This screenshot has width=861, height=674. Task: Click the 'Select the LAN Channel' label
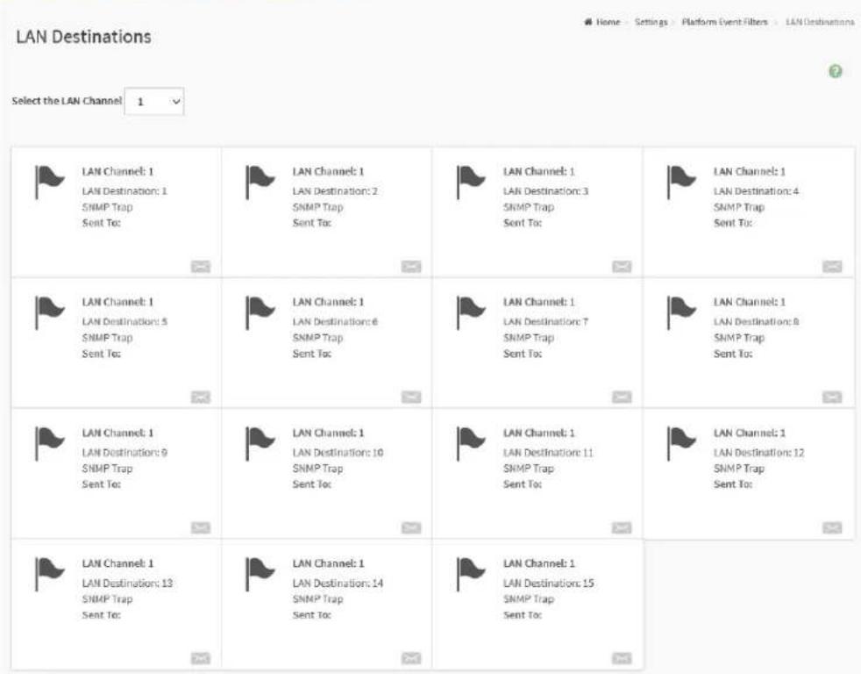[67, 101]
